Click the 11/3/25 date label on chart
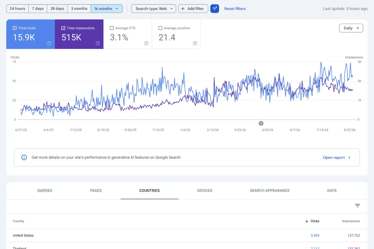The height and width of the screenshot is (249, 374). tap(158, 130)
